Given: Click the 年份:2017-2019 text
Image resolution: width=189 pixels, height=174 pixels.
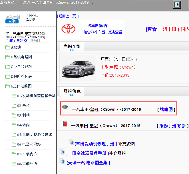Looking at the screenshot, I should click(115, 75).
